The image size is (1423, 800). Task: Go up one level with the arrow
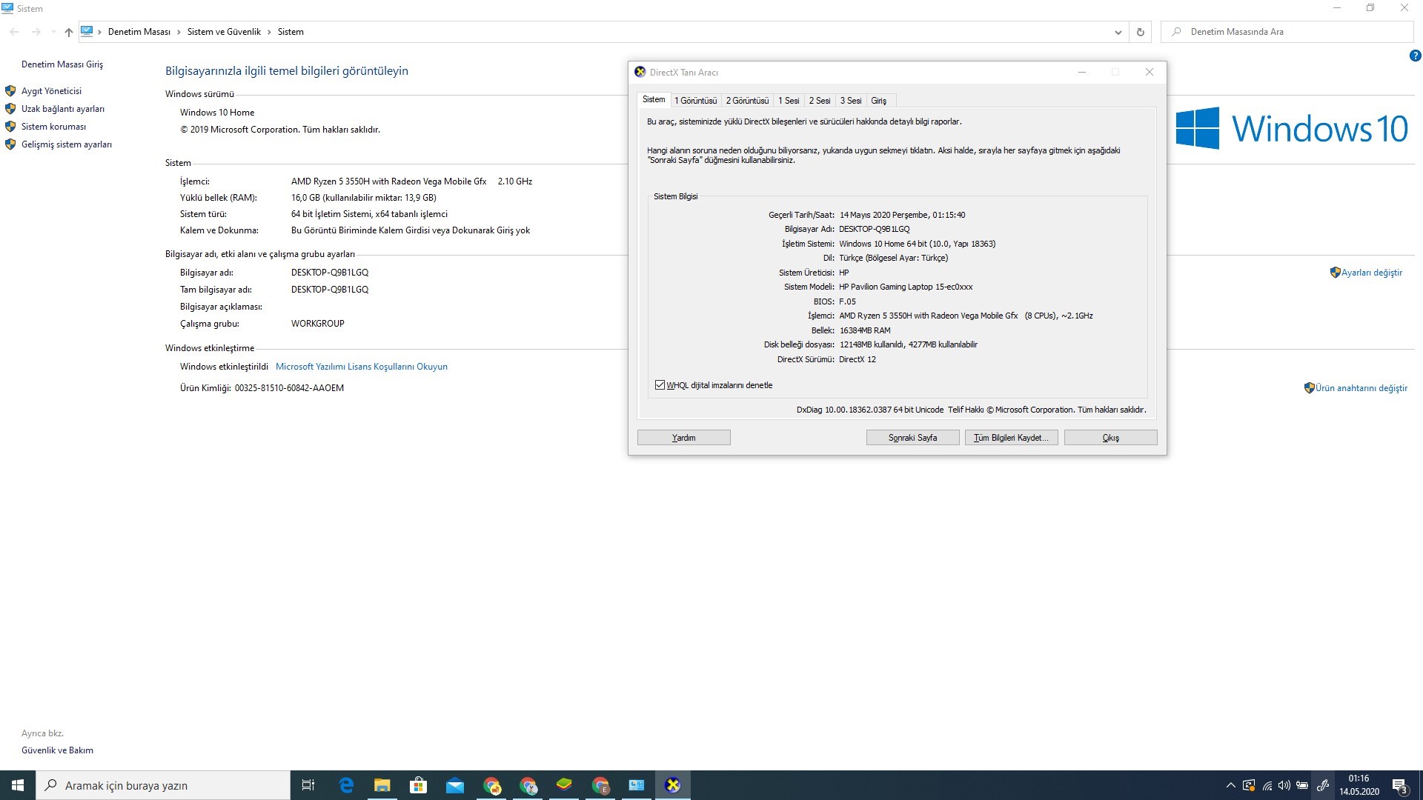pos(69,32)
